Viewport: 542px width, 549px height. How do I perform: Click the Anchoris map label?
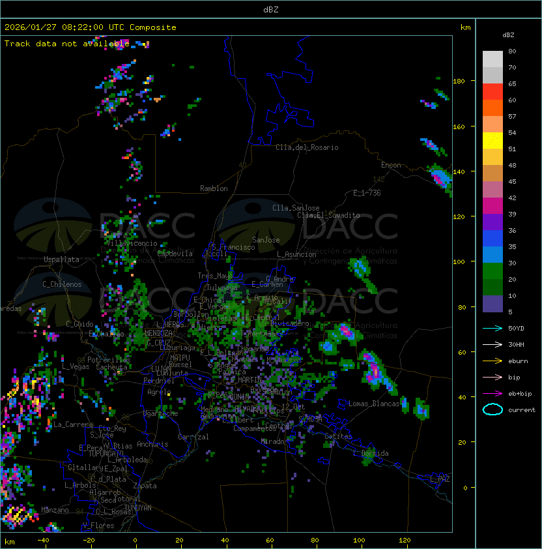click(152, 444)
